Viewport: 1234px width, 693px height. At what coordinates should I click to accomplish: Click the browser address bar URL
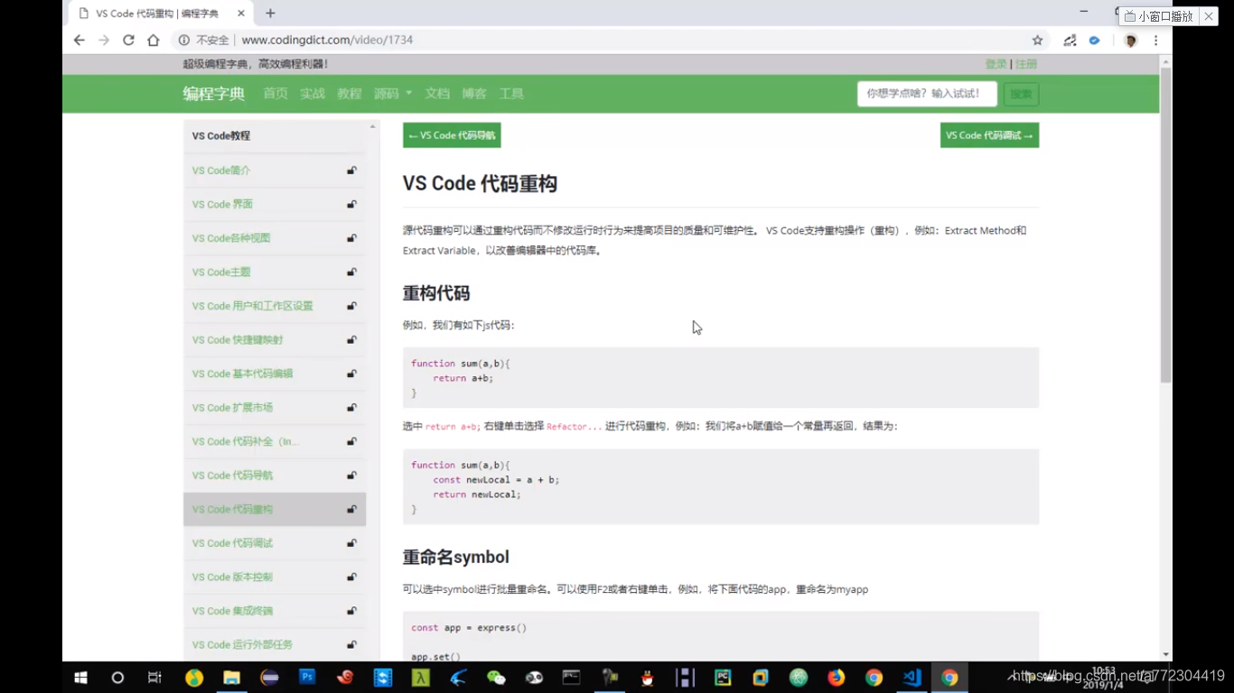pyautogui.click(x=327, y=41)
